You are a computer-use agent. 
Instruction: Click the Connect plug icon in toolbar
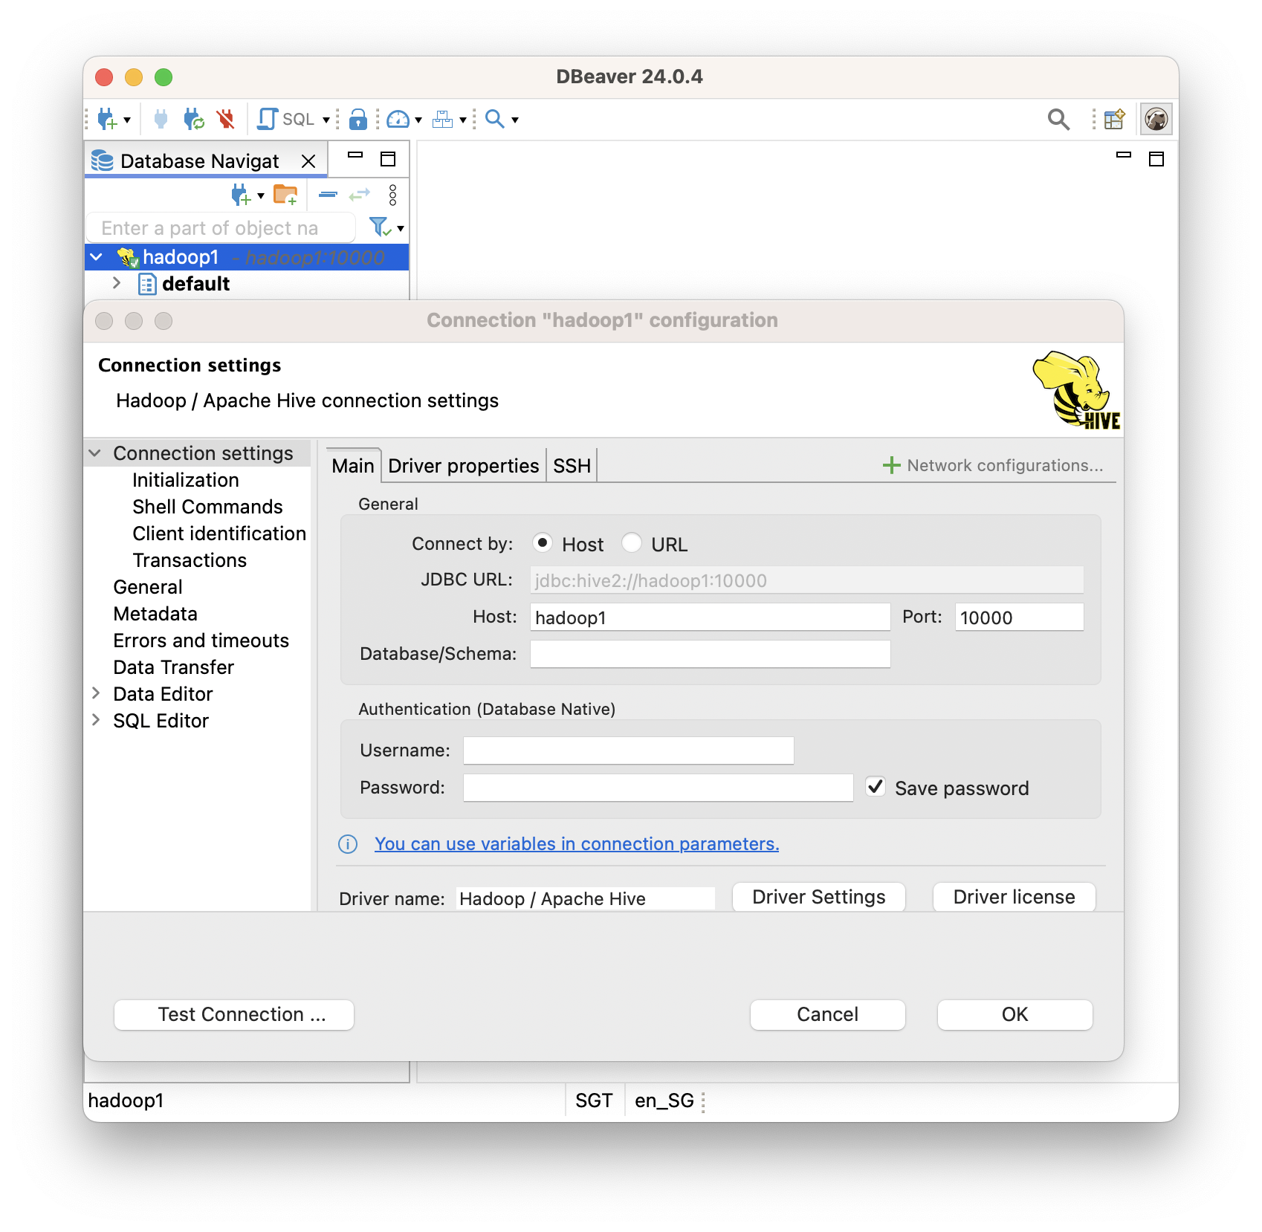click(161, 119)
